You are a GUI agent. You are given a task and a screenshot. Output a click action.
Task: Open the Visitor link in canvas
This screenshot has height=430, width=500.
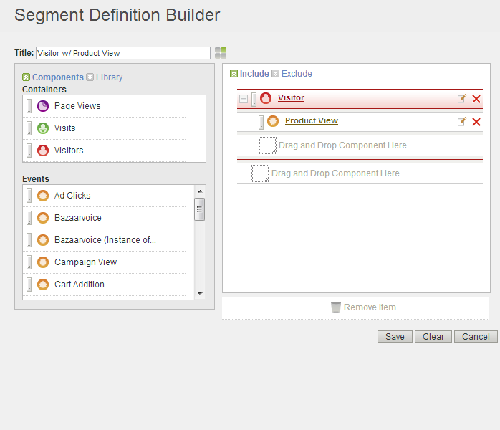291,97
